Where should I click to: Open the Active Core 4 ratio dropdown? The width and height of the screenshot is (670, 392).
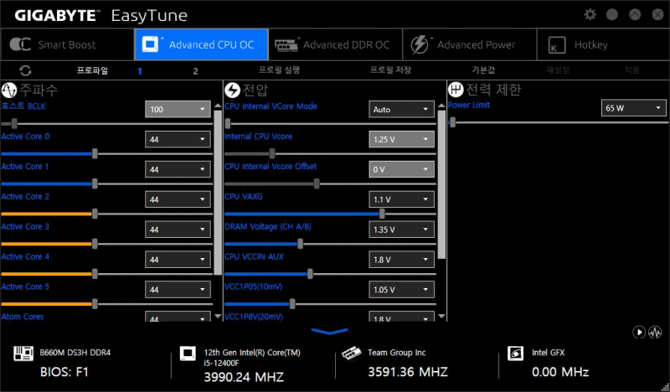pyautogui.click(x=178, y=260)
